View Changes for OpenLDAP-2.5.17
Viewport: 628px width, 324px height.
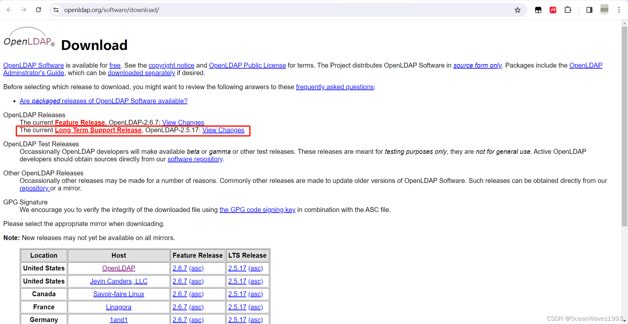click(223, 130)
